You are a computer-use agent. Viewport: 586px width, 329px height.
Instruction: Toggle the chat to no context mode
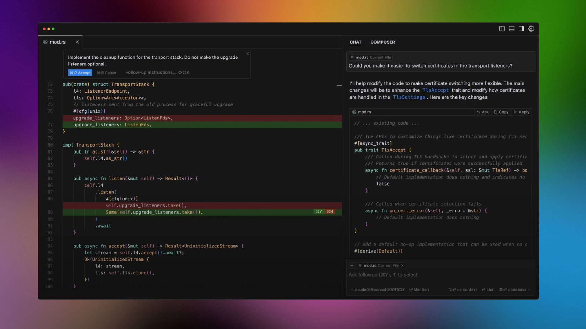click(x=463, y=290)
